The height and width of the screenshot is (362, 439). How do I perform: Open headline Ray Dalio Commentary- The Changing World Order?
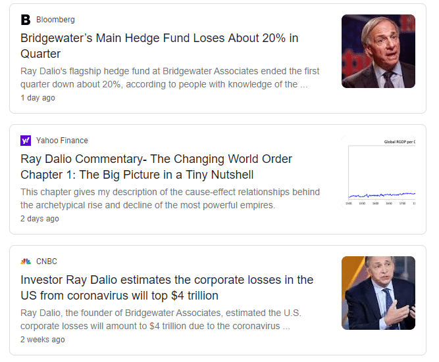(x=156, y=167)
